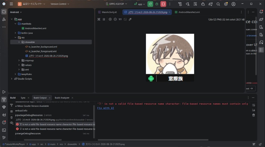Open Notifications bell icon
The image size is (265, 147).
[x=261, y=12]
